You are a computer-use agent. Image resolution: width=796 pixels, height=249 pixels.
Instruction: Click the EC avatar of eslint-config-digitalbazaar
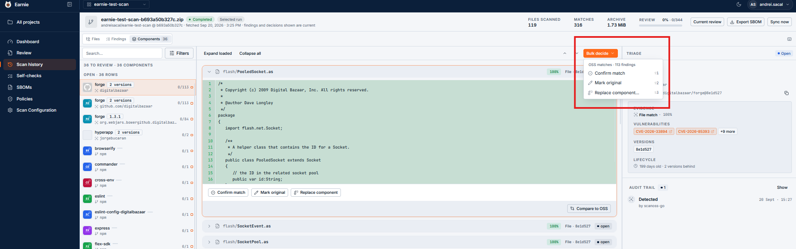click(87, 215)
